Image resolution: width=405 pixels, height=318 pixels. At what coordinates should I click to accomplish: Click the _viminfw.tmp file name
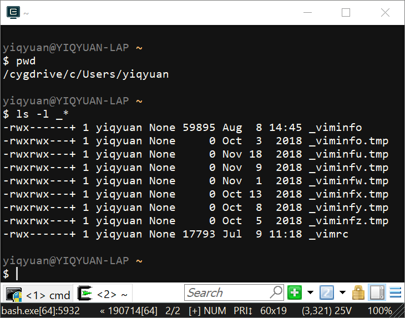[x=349, y=181]
